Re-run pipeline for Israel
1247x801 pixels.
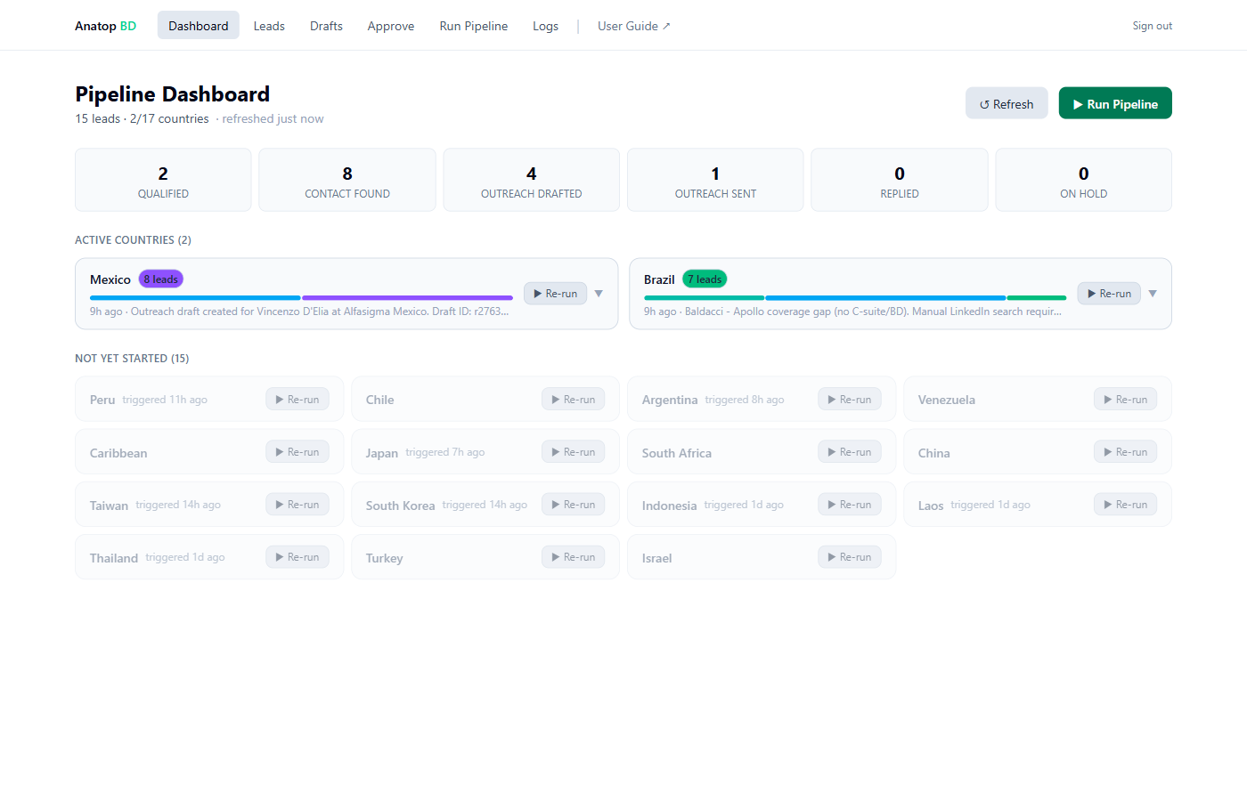(850, 557)
